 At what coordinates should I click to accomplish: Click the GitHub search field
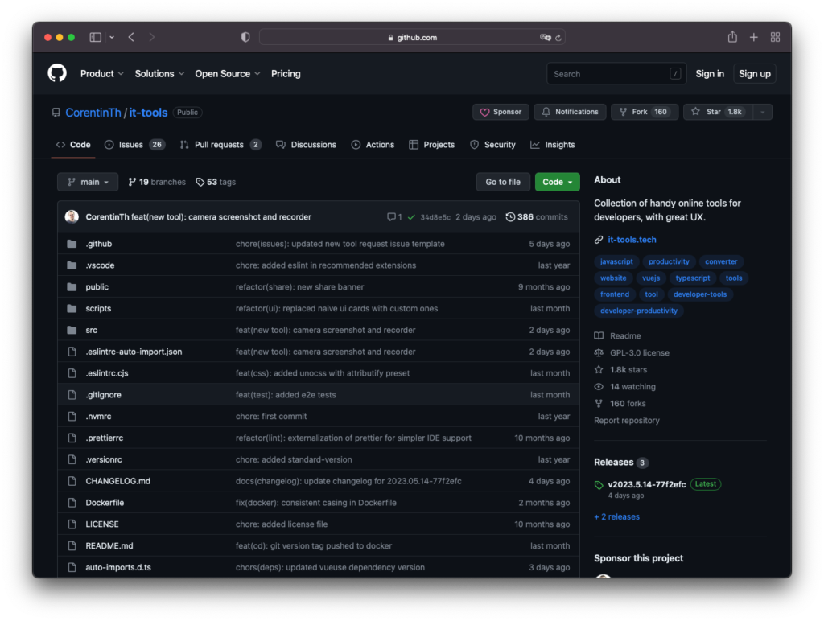pyautogui.click(x=616, y=73)
